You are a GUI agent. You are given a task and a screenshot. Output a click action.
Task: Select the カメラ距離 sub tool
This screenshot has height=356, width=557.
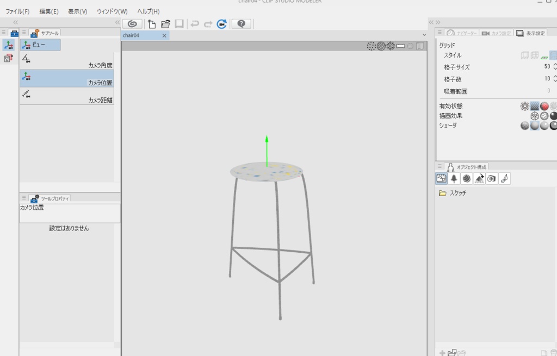click(66, 96)
